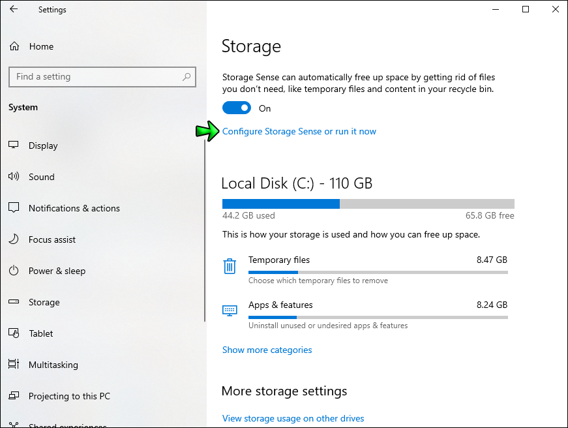Viewport: 568px width, 428px height.
Task: Click the Home icon in sidebar
Action: 14,46
